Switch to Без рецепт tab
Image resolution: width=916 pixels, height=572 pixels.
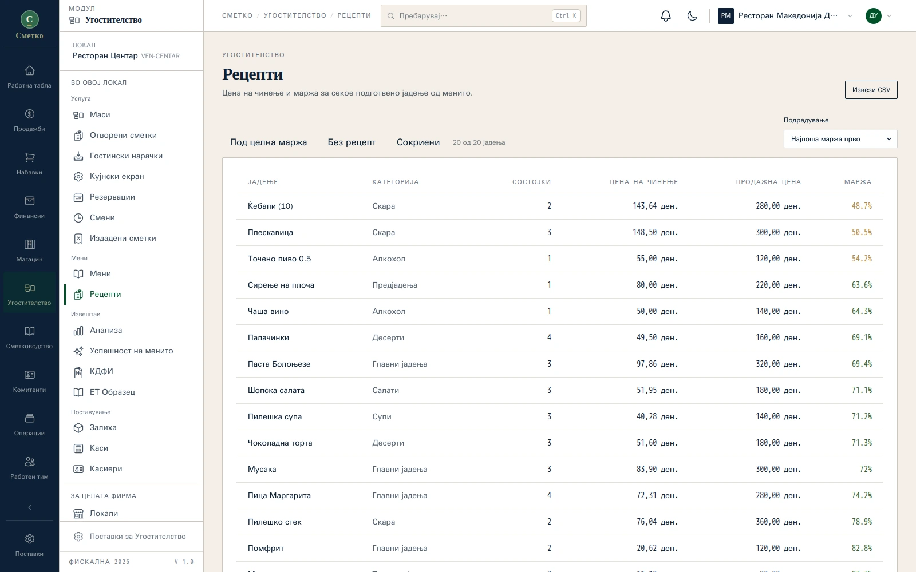[x=352, y=142]
